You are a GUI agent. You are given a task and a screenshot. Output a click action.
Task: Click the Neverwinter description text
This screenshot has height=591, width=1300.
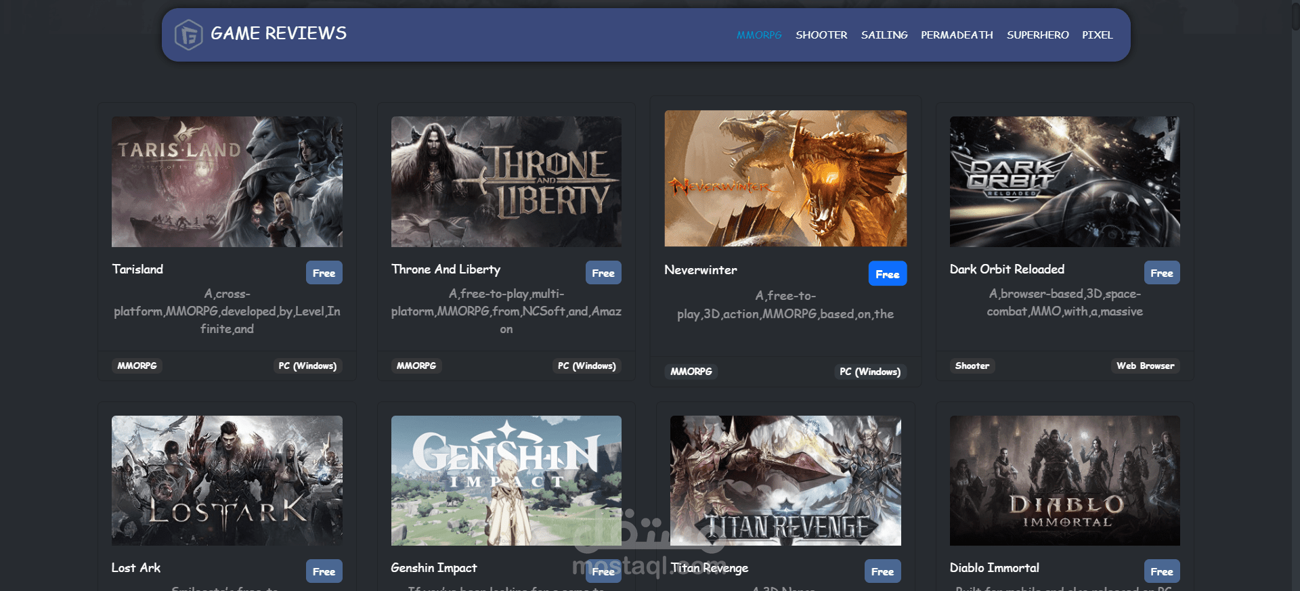(x=785, y=305)
